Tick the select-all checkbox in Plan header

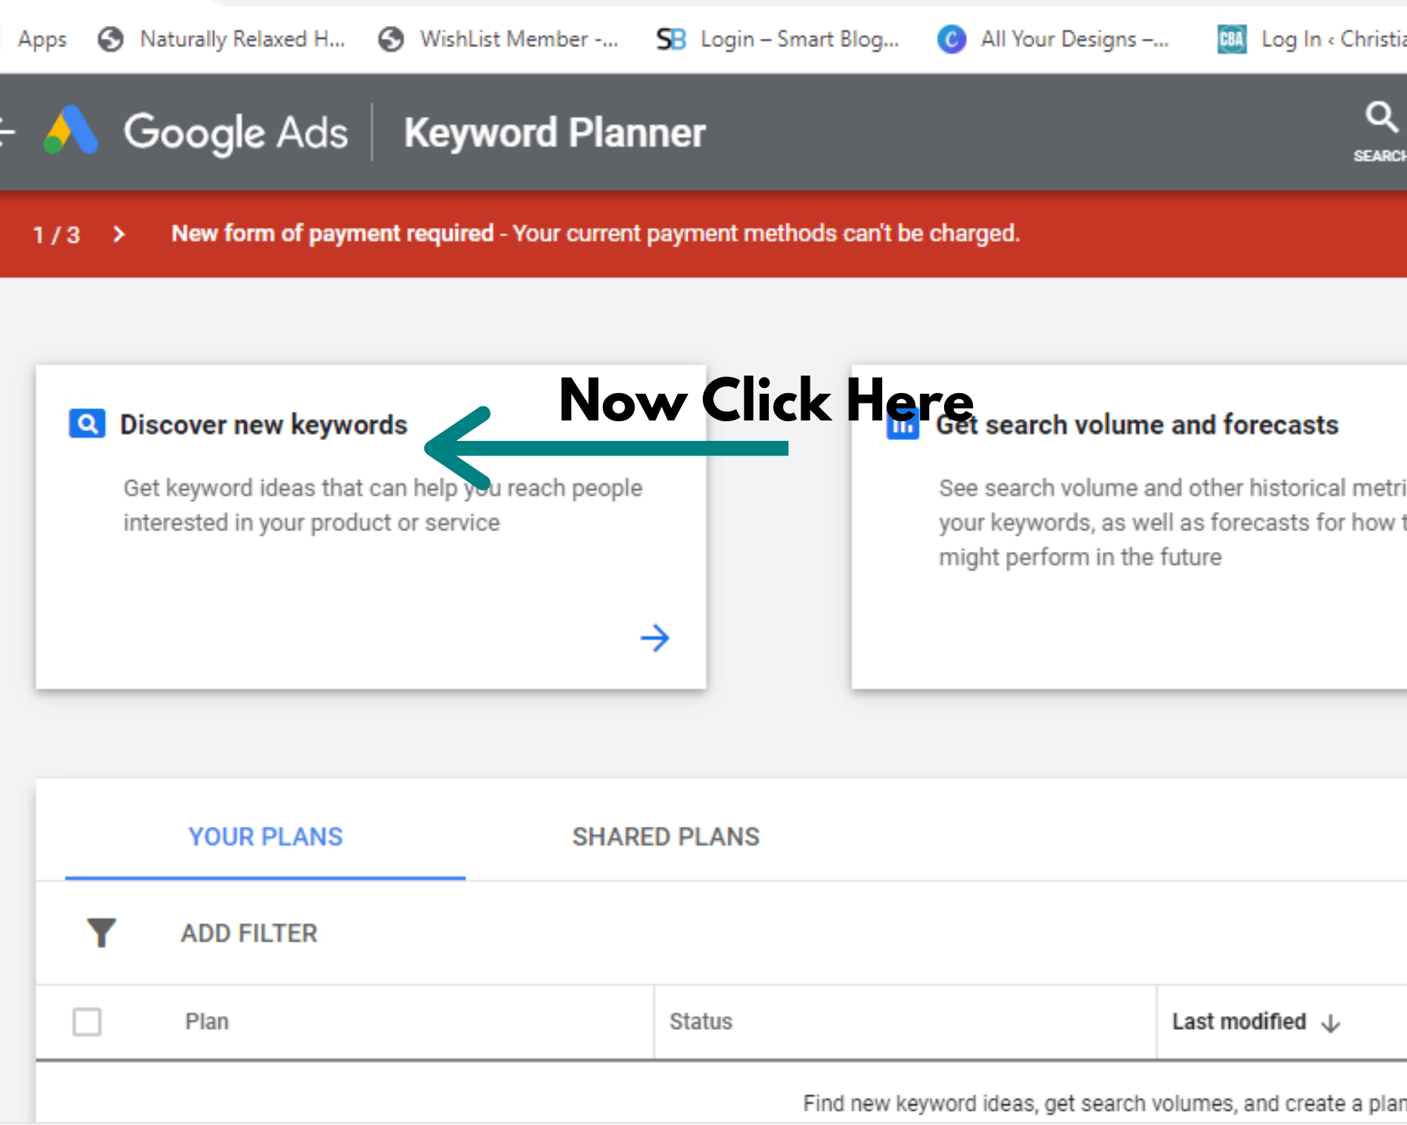click(x=87, y=1022)
